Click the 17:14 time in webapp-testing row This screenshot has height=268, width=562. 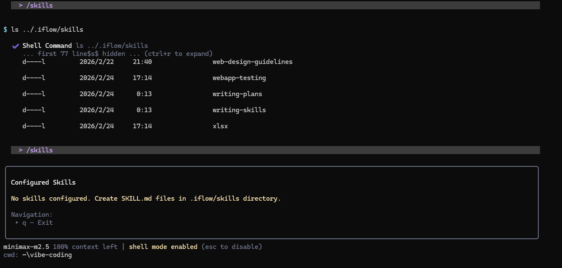142,78
